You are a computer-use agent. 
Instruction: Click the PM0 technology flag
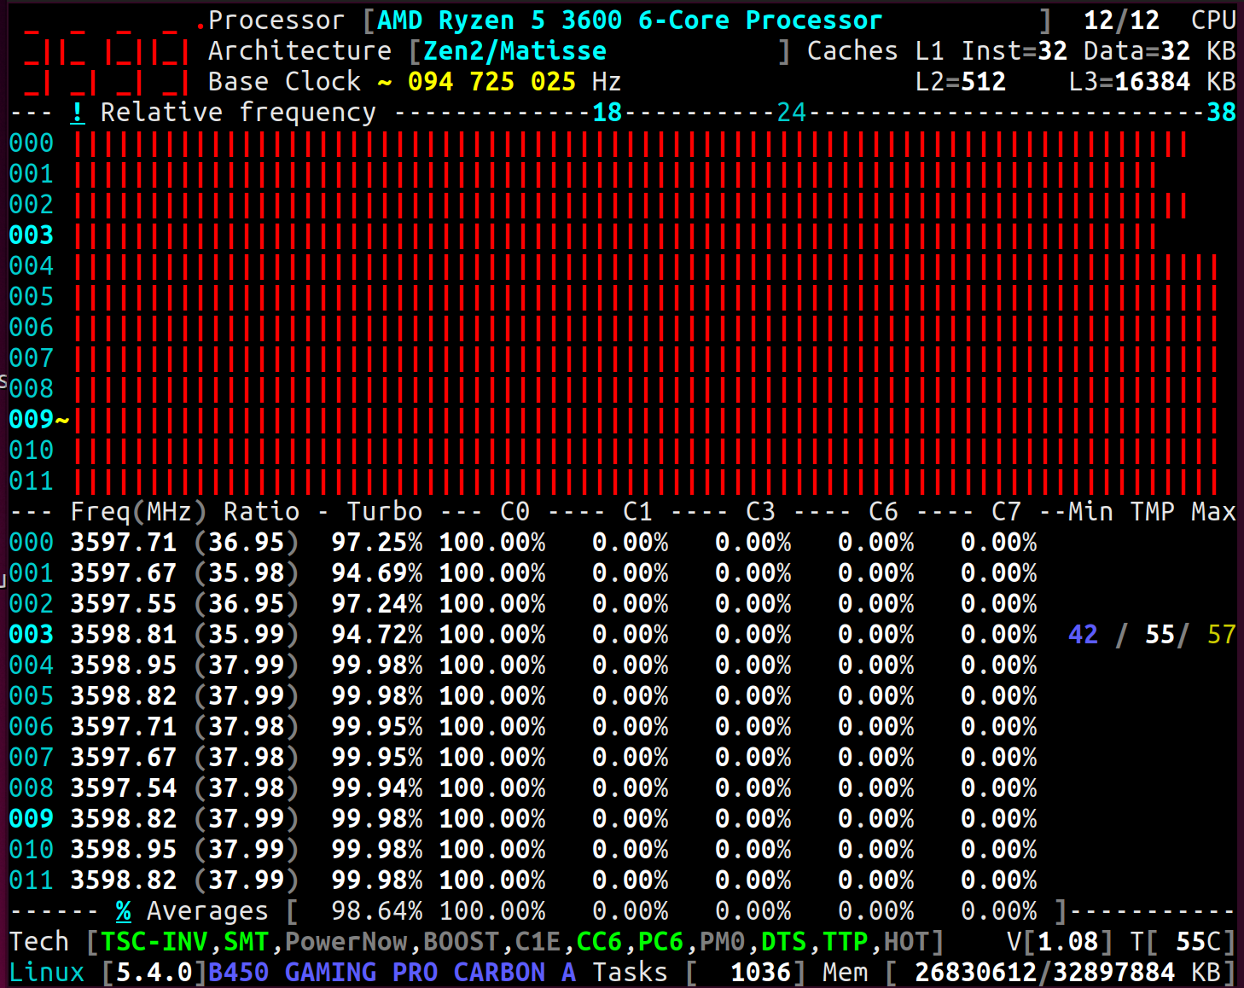pos(723,942)
